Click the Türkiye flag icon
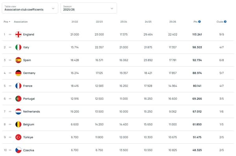This screenshot has width=236, height=156. [x=18, y=137]
